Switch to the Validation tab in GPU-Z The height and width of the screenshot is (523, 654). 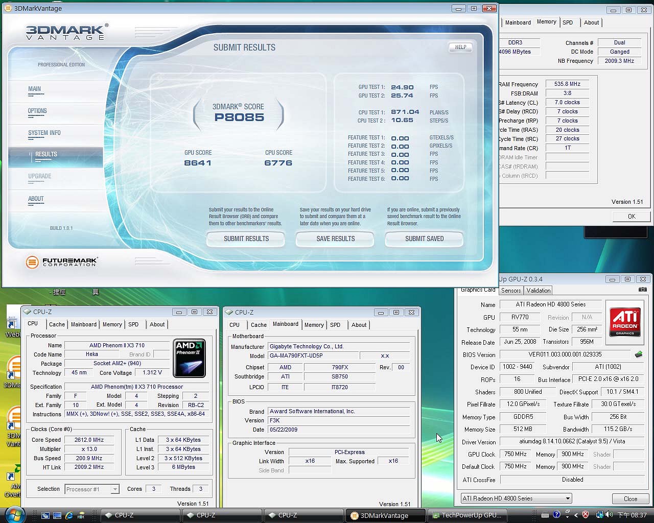[x=539, y=291]
